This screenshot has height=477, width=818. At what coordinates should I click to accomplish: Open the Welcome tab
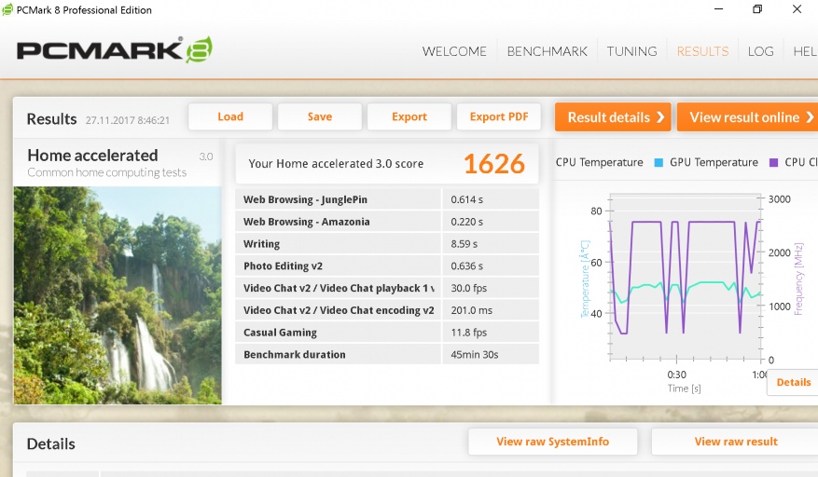tap(454, 51)
